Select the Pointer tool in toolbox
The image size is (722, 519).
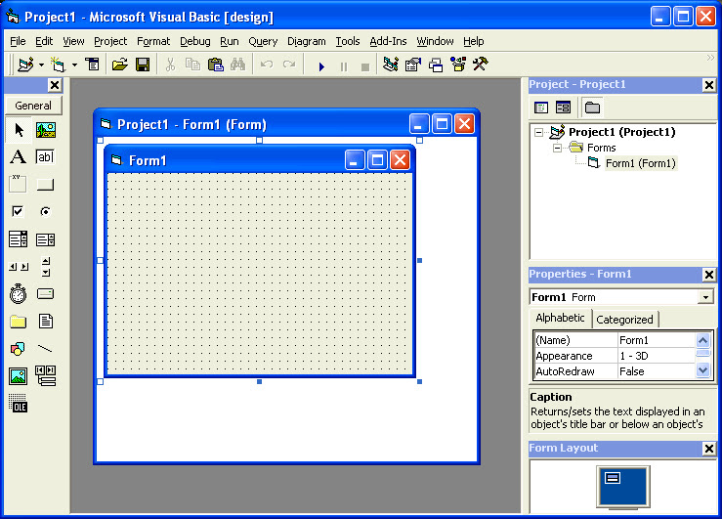tap(19, 130)
